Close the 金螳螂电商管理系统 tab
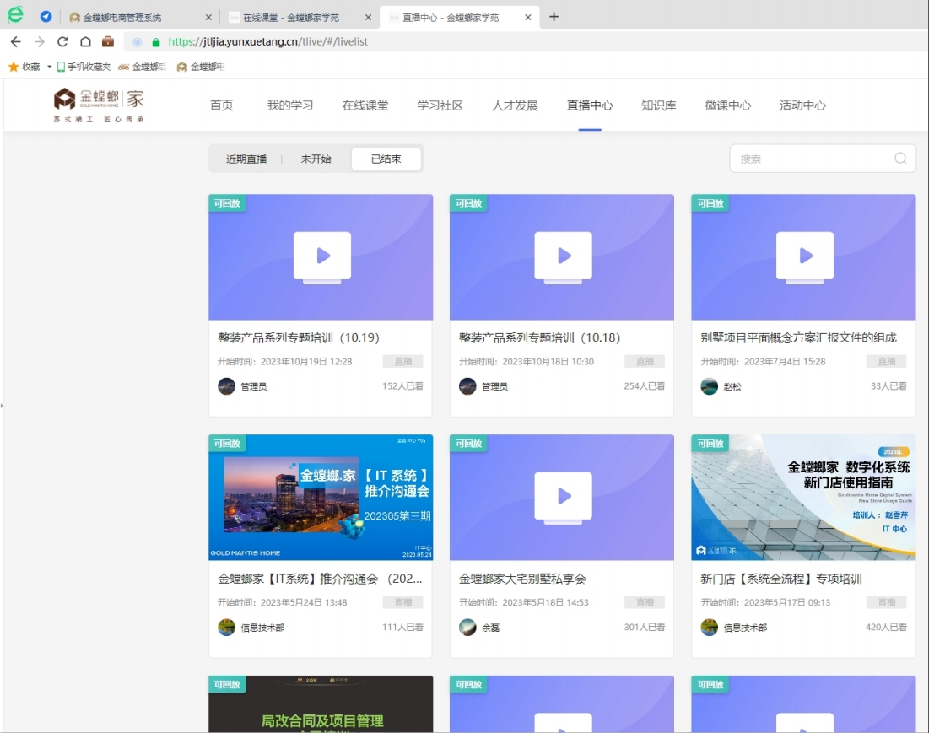The width and height of the screenshot is (929, 733). coord(208,18)
